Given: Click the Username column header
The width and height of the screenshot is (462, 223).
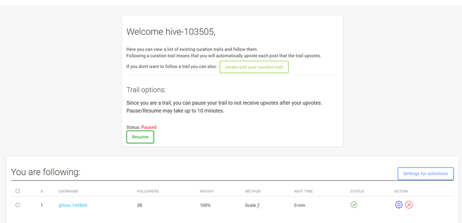Looking at the screenshot, I should coord(69,191).
